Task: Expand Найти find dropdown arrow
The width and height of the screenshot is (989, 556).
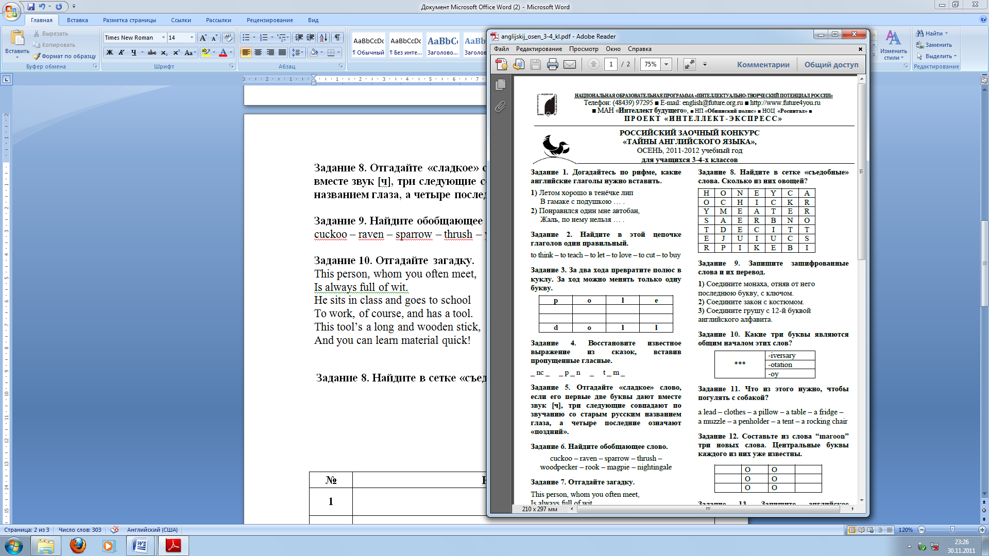Action: (946, 33)
